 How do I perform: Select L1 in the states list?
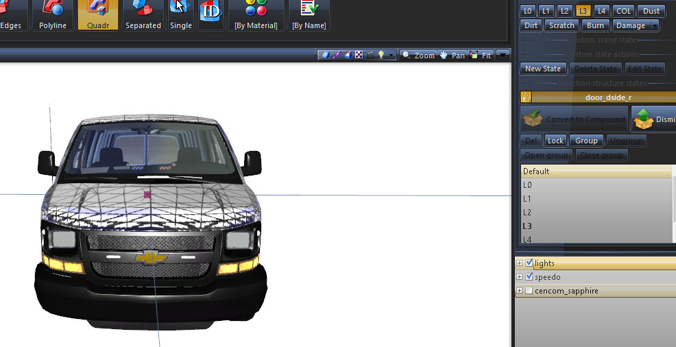click(596, 199)
